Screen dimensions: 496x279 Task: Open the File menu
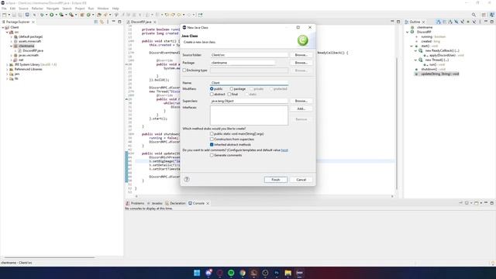tap(4, 9)
